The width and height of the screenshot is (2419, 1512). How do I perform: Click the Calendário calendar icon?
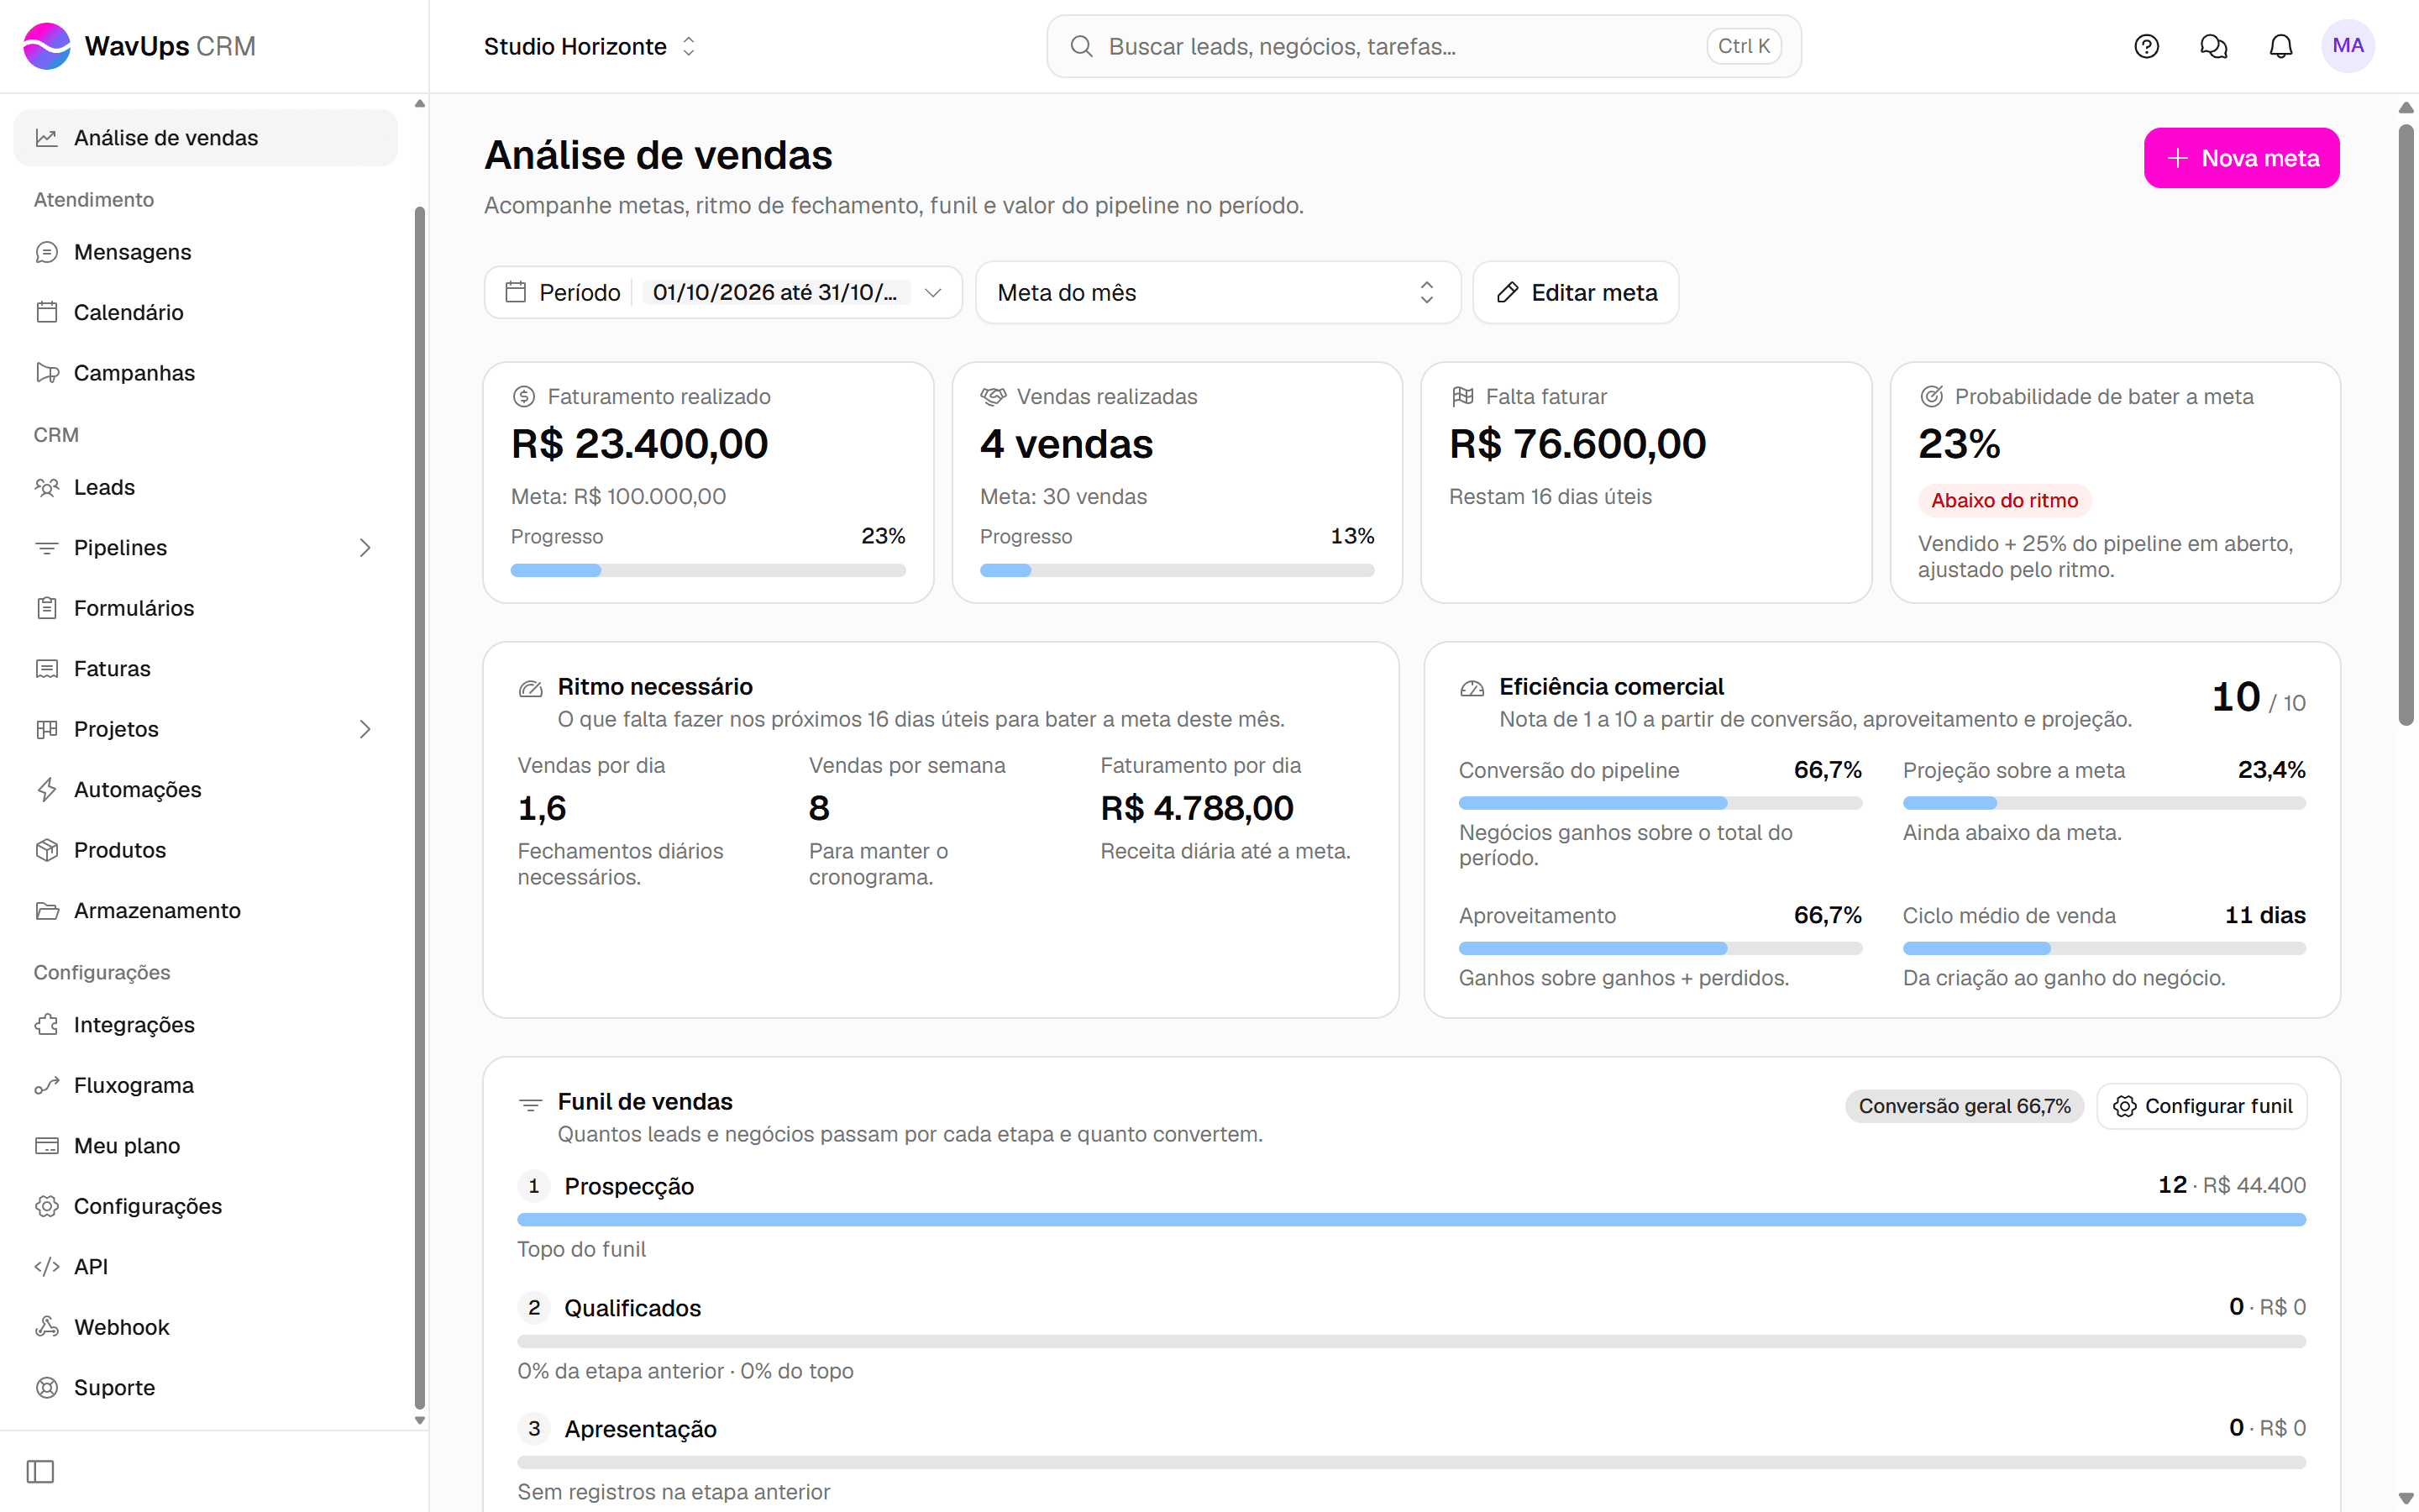coord(47,312)
